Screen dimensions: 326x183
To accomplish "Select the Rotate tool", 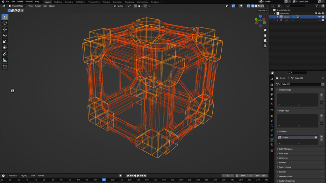I will [x=5, y=35].
